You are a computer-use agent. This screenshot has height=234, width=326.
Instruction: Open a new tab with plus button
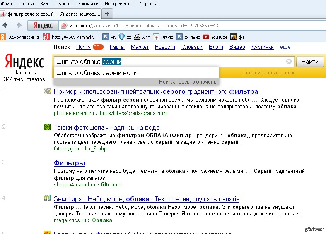[108, 13]
